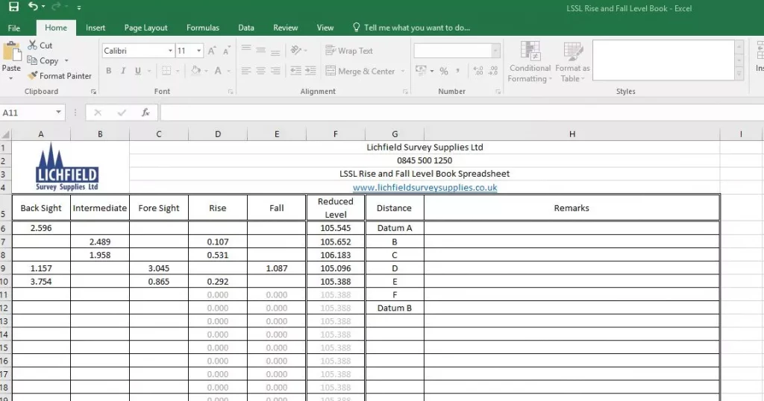The height and width of the screenshot is (401, 764).
Task: Open the Font dialog launcher
Action: [231, 92]
